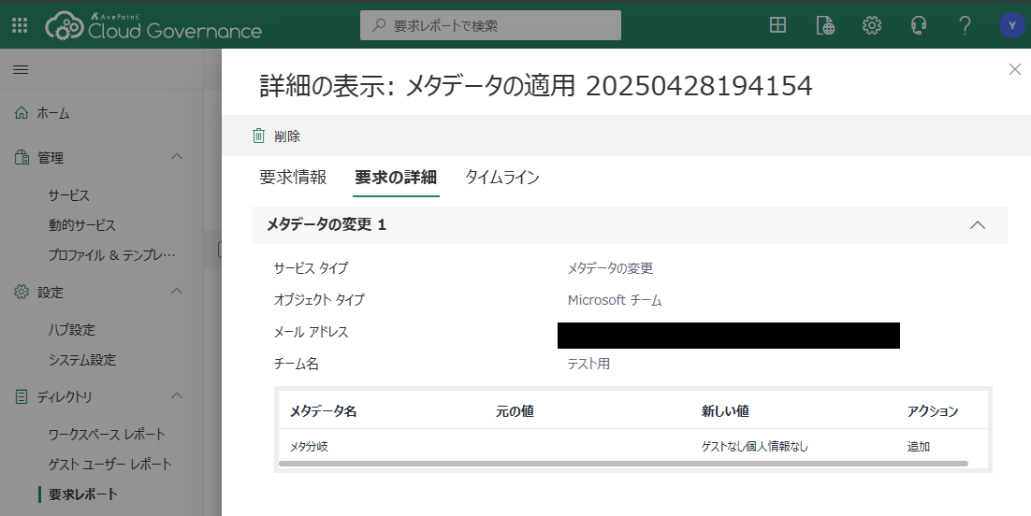Collapse the メタデータの変更 1 section

pyautogui.click(x=978, y=224)
